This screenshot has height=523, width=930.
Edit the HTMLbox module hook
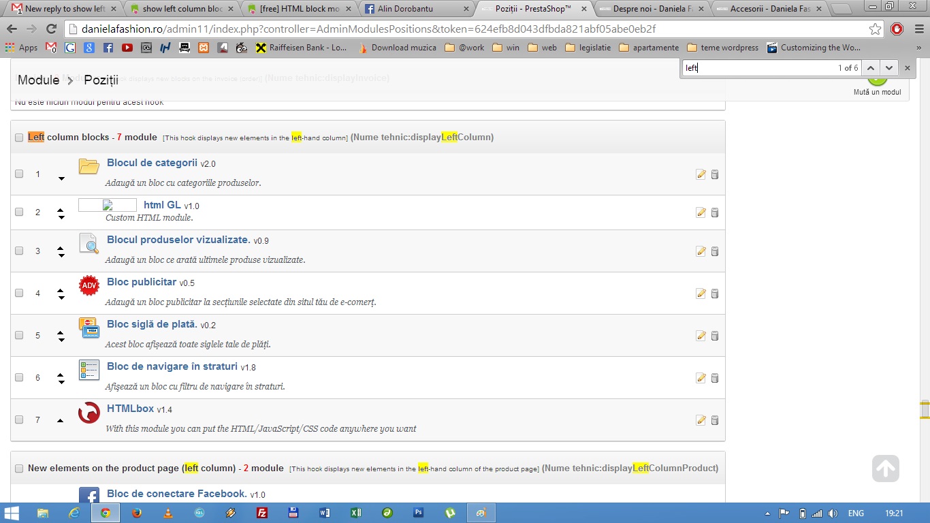tap(701, 420)
